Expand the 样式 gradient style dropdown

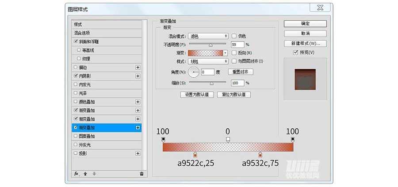pyautogui.click(x=208, y=61)
